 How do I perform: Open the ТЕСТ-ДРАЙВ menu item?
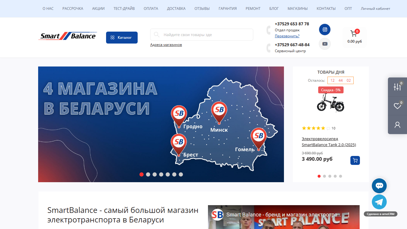click(x=124, y=9)
